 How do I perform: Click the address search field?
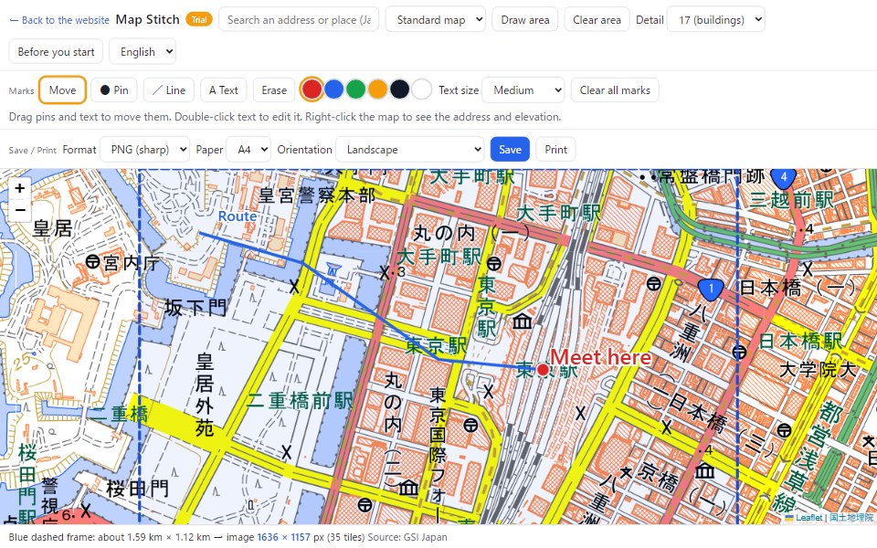pos(299,19)
